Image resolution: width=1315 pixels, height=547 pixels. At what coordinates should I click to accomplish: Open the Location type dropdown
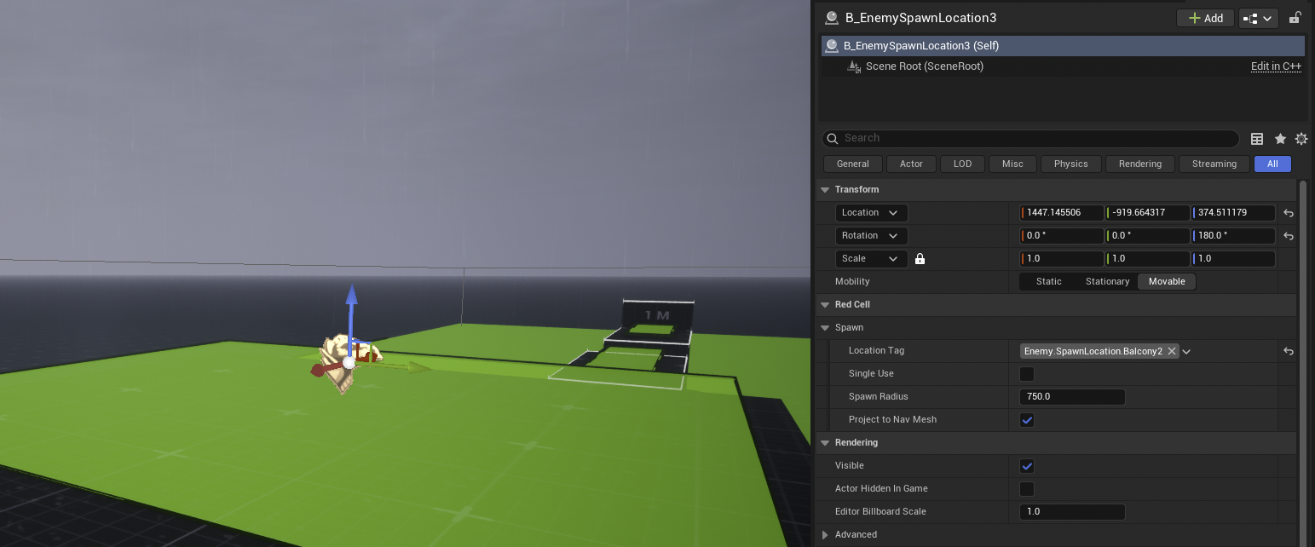pyautogui.click(x=871, y=213)
